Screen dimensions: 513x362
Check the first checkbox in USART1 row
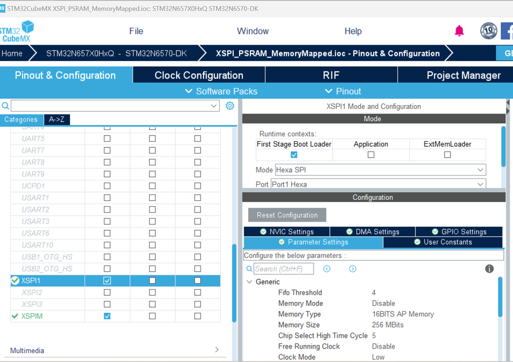point(107,198)
